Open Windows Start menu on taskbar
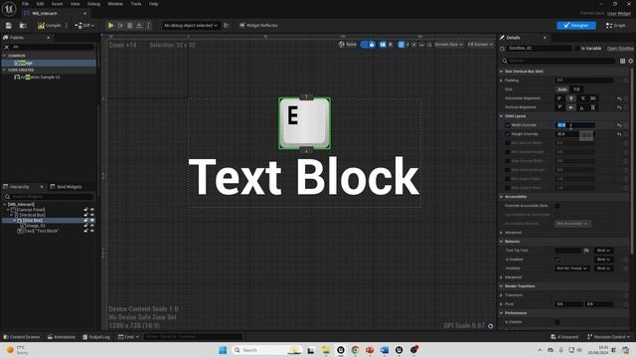 point(223,350)
